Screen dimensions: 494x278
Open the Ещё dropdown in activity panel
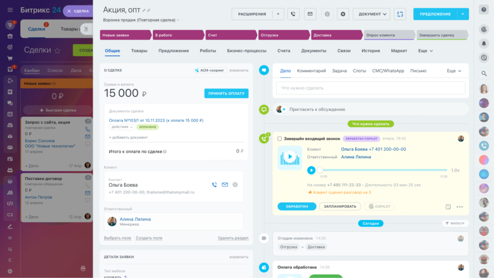[453, 70]
